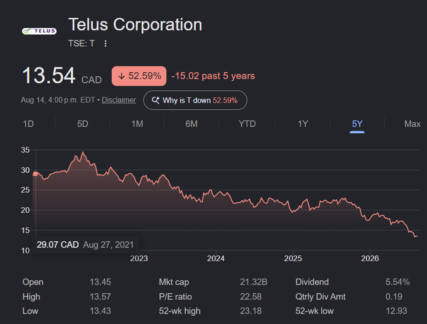This screenshot has width=427, height=324.
Task: Click the 29.07 CAD price tooltip
Action: click(85, 244)
